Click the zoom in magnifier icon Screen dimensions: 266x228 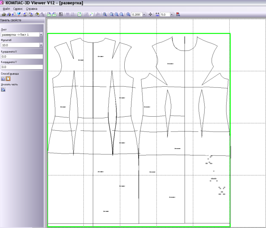click(116, 14)
